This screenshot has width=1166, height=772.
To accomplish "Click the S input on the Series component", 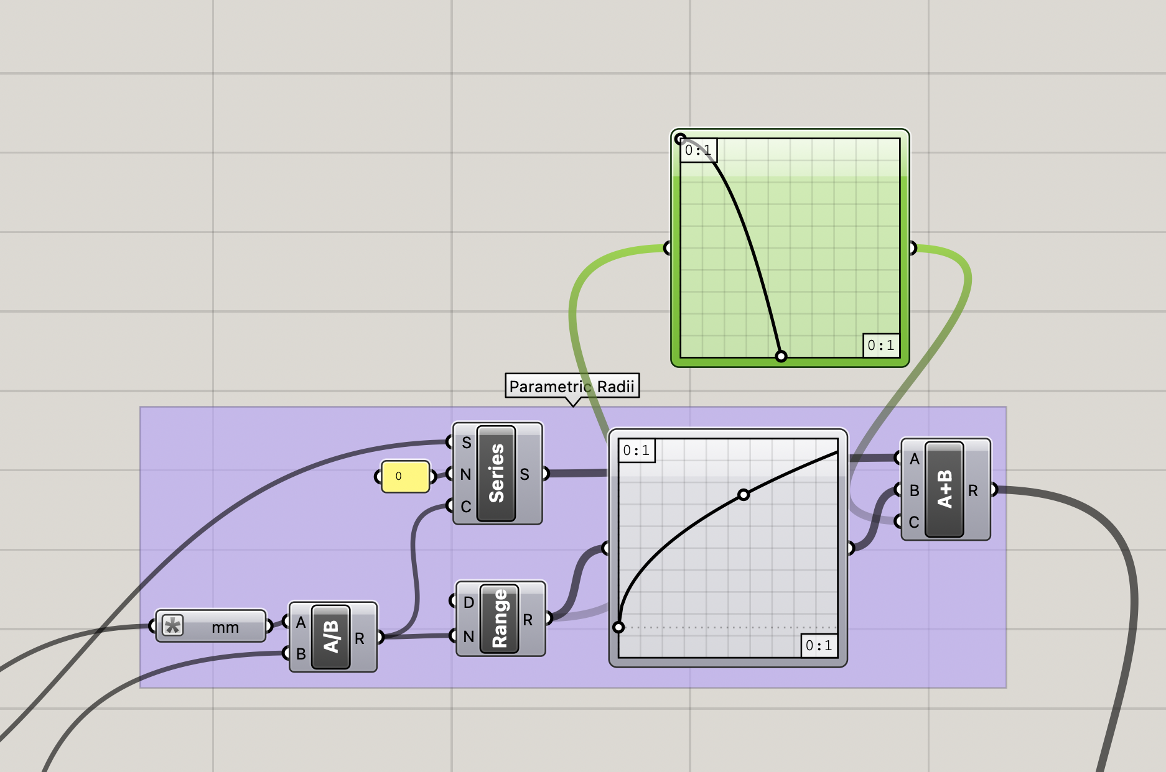I will [x=466, y=442].
